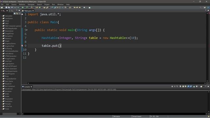Select the Encryption project
The image size is (210, 118).
pos(9,36)
